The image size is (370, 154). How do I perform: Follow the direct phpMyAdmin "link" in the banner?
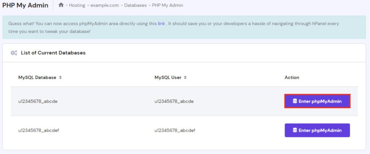point(162,23)
